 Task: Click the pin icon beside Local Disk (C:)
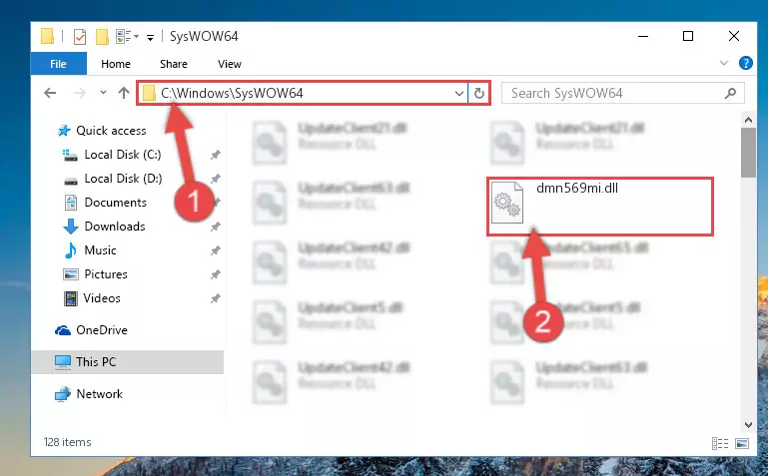click(x=215, y=155)
